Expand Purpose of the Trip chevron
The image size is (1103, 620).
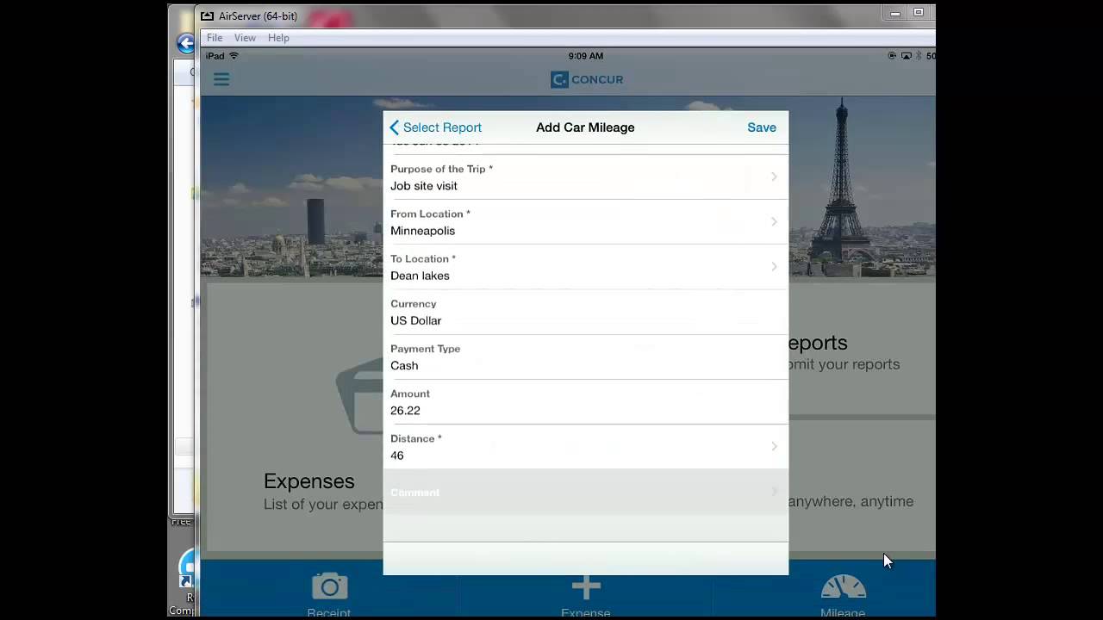774,177
